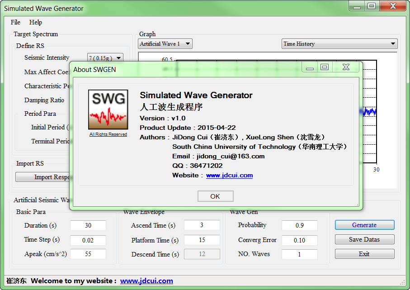This screenshot has width=410, height=290.
Task: Click the 'Period Para' group label
Action: [x=40, y=114]
